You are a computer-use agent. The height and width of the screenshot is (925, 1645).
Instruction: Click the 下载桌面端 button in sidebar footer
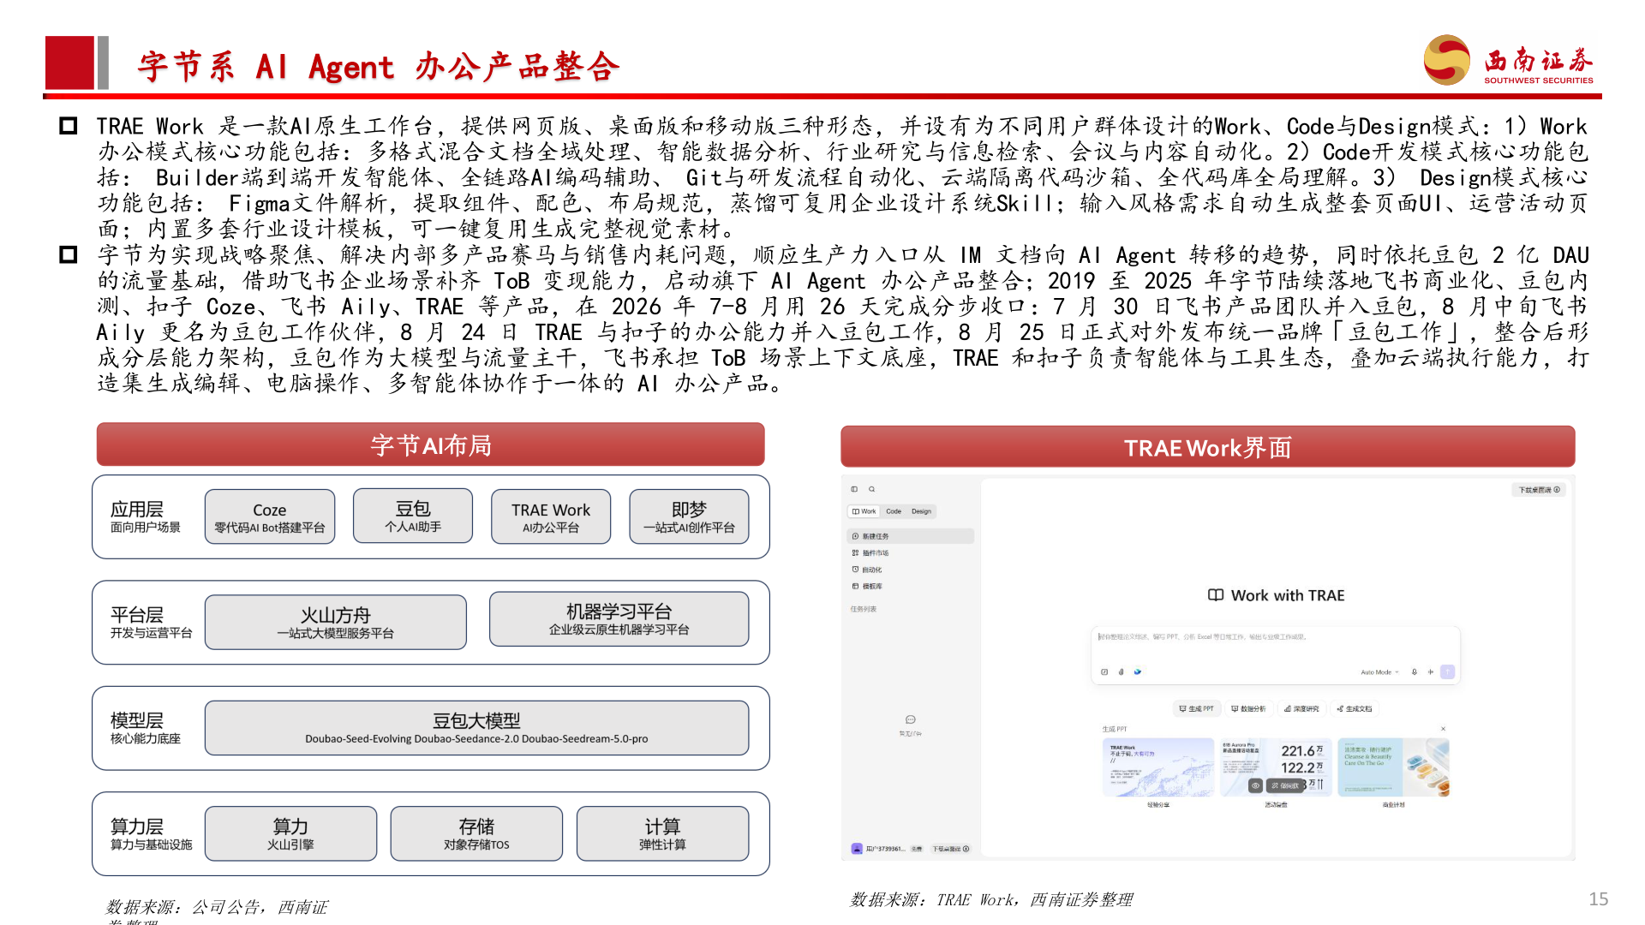click(951, 849)
